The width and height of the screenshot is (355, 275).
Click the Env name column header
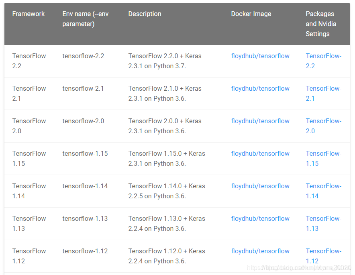(86, 19)
